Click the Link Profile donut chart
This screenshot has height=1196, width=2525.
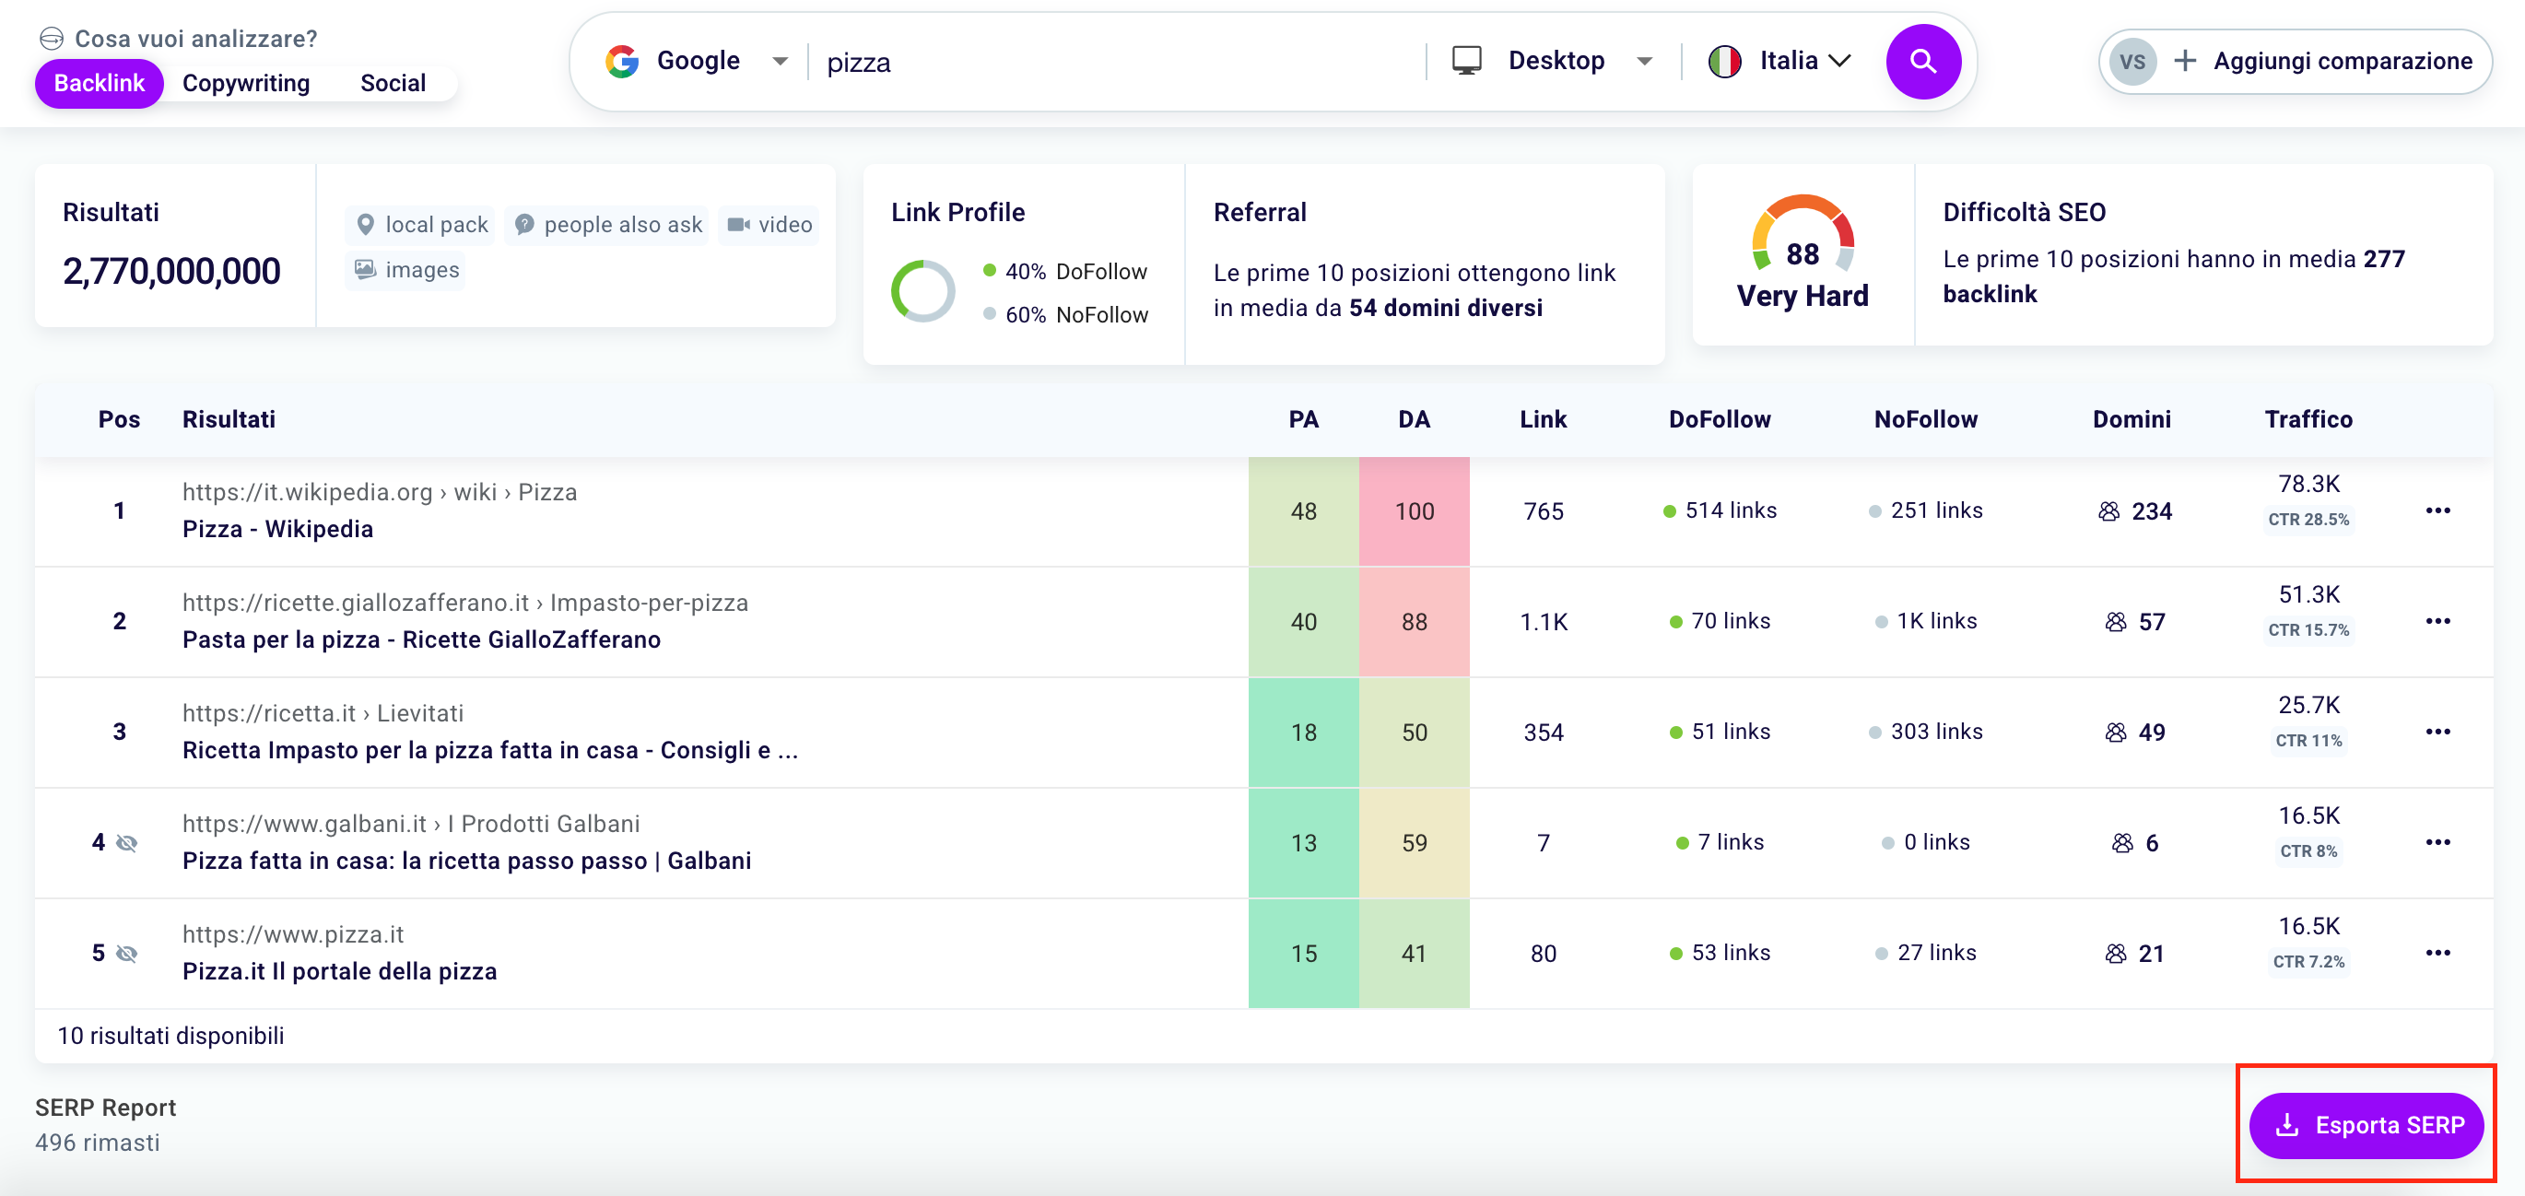(922, 291)
